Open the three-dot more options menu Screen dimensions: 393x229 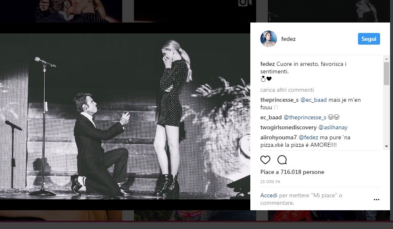tap(377, 200)
